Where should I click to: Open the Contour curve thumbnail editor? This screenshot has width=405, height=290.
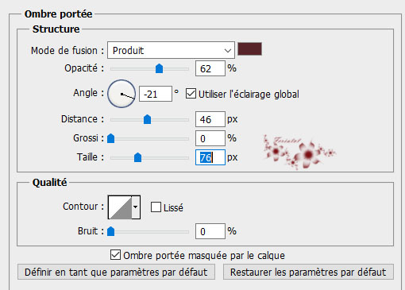click(x=120, y=207)
